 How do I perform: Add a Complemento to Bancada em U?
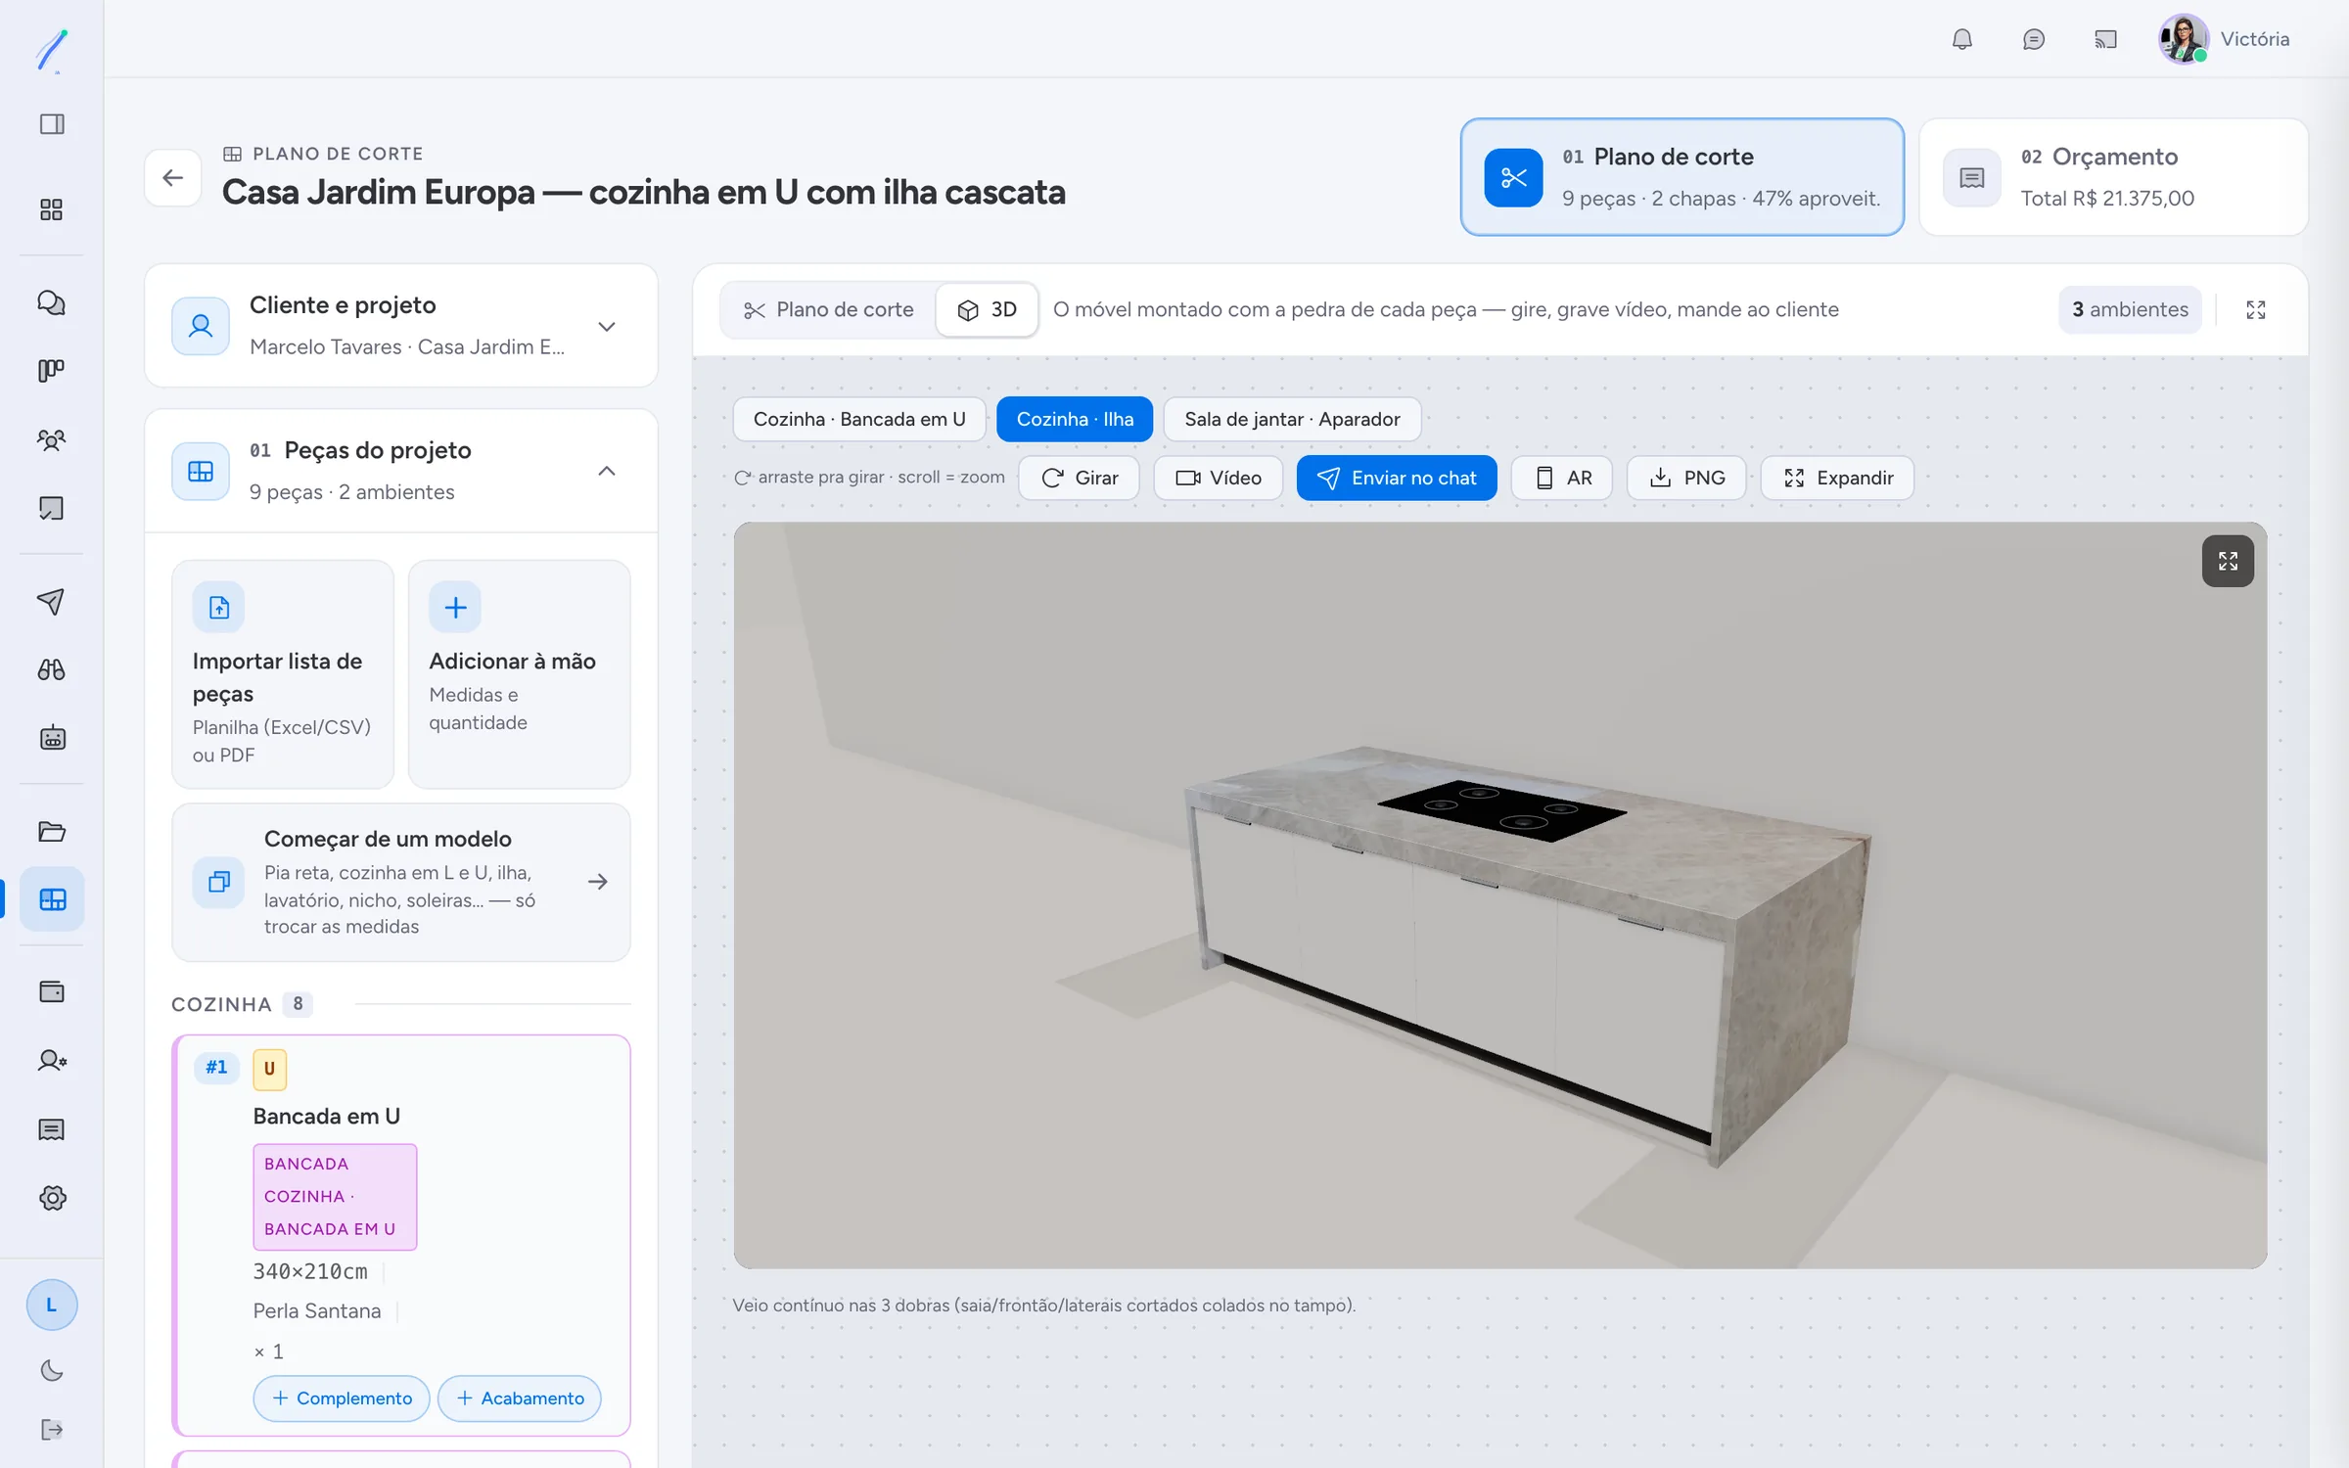[x=342, y=1399]
